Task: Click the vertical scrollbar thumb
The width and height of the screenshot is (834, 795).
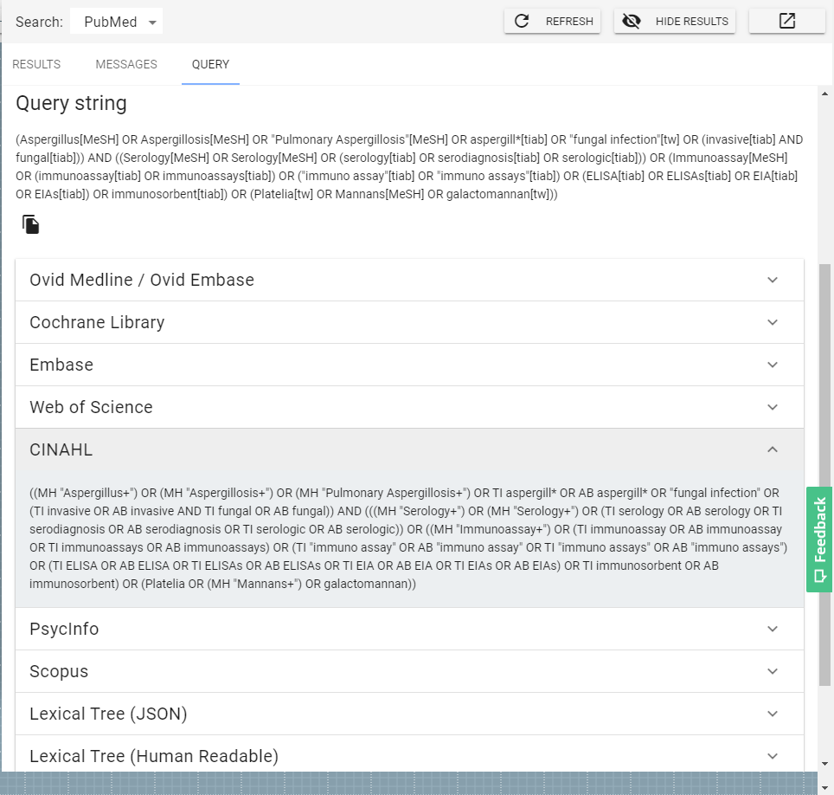Action: pos(824,468)
